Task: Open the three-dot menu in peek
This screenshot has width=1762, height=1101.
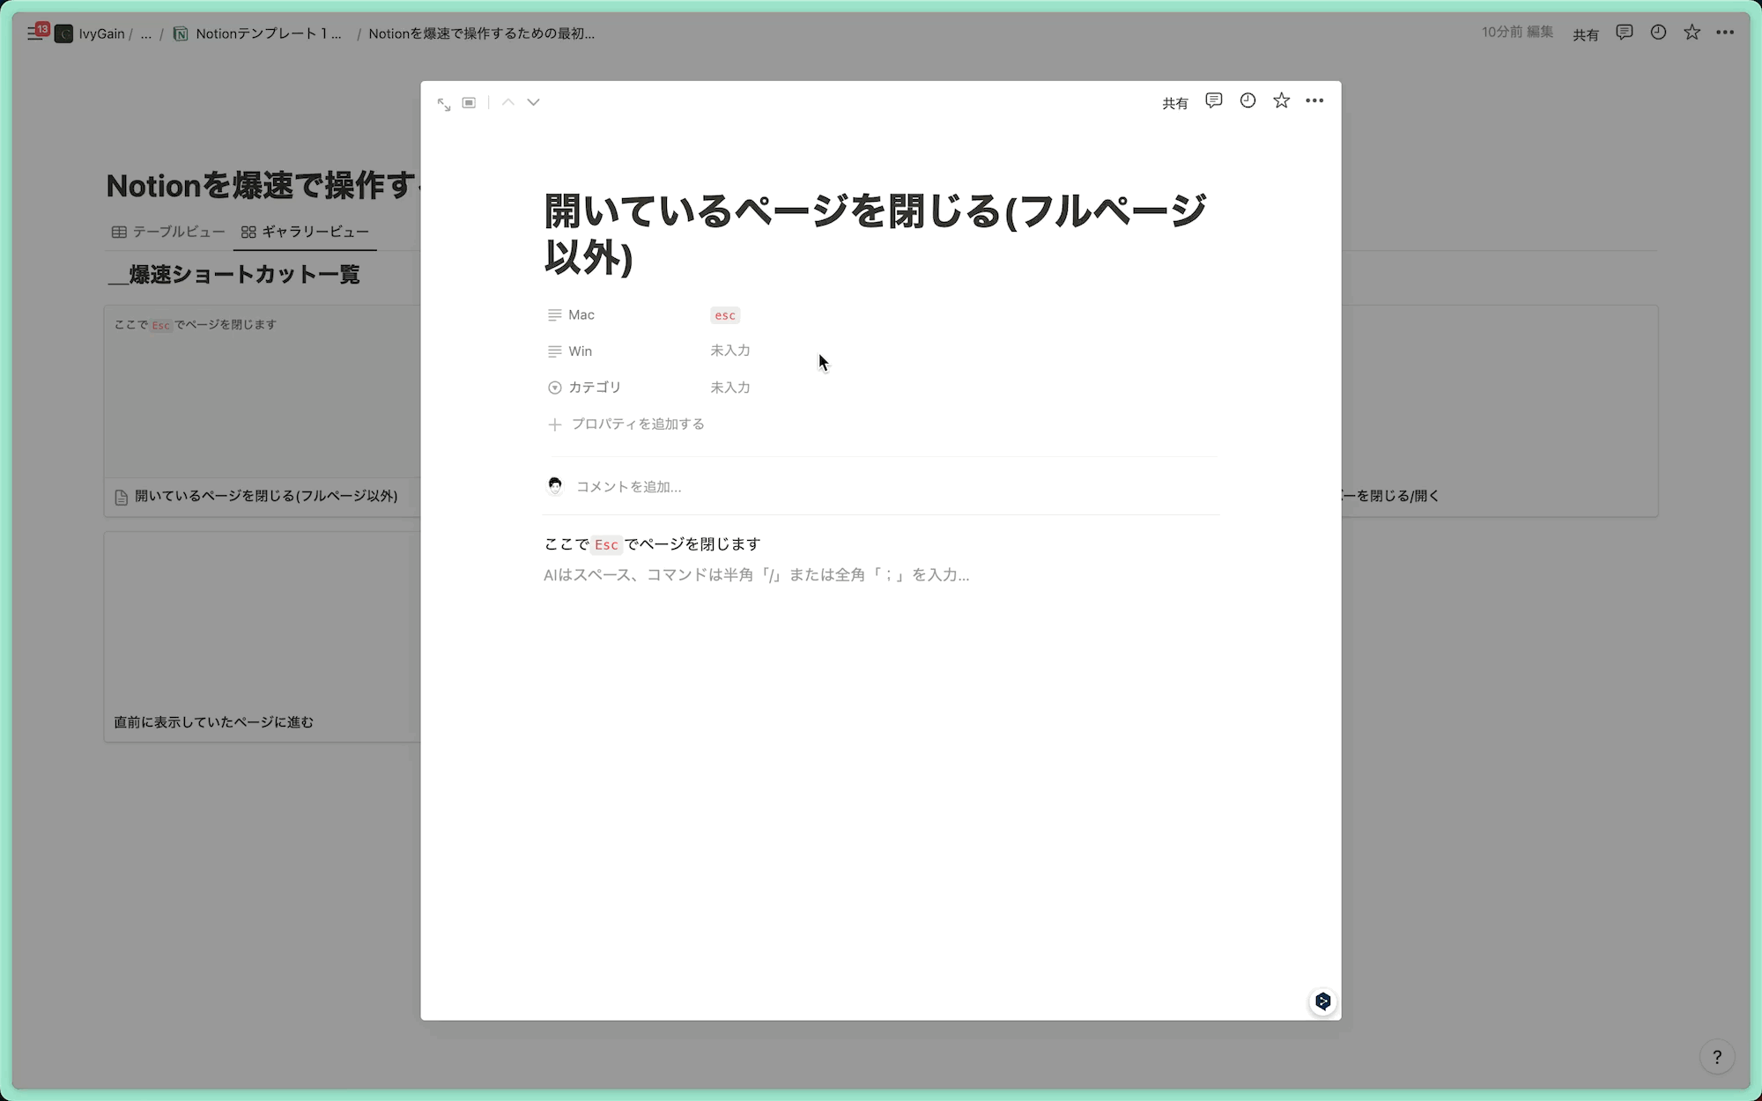Action: point(1314,101)
